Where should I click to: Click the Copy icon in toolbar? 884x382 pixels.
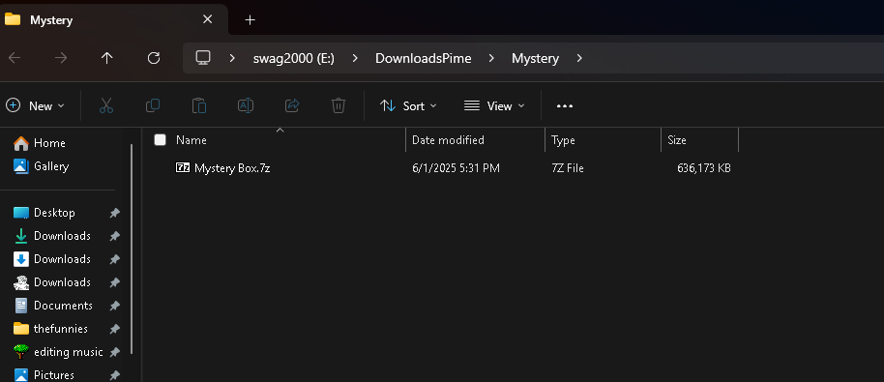click(153, 105)
